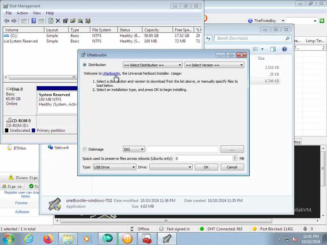Open the Action menu in Disk Management
327x245 pixels.
pyautogui.click(x=22, y=13)
